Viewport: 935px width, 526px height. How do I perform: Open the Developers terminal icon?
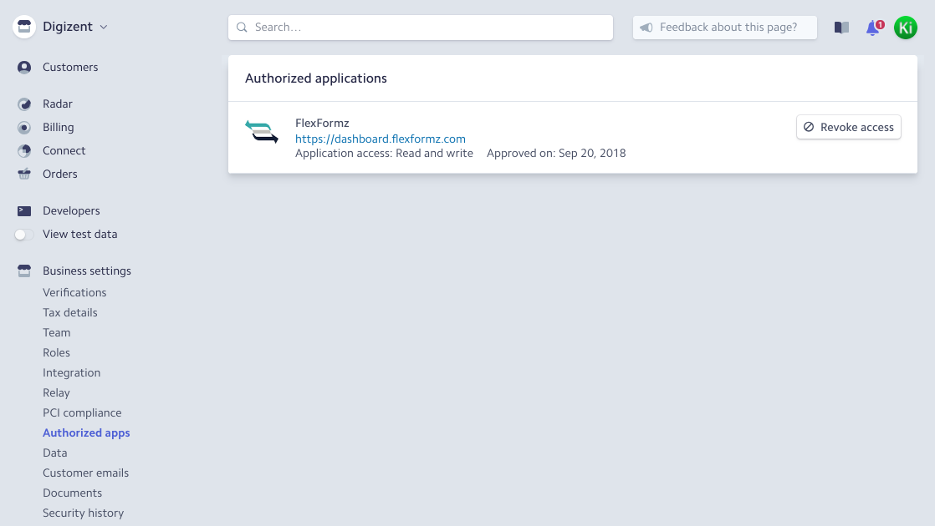pos(24,210)
